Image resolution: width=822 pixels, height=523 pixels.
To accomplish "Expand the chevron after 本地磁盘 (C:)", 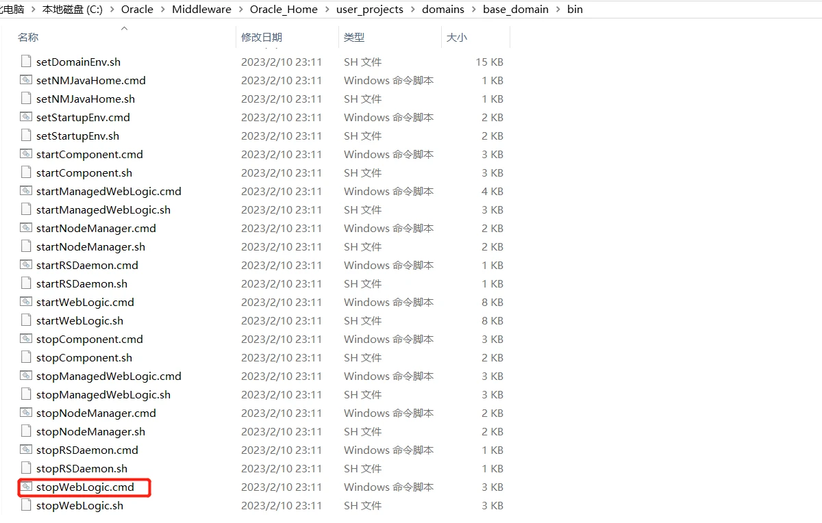I will (x=112, y=10).
